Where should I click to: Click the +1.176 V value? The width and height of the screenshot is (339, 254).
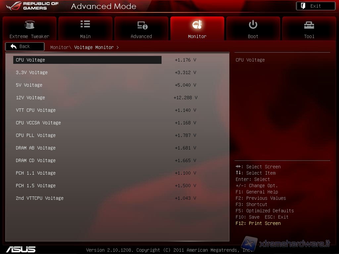click(185, 60)
